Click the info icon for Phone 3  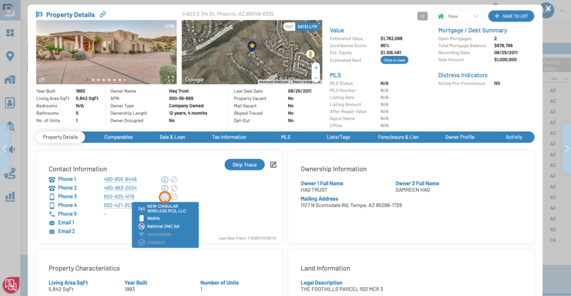pos(164,197)
